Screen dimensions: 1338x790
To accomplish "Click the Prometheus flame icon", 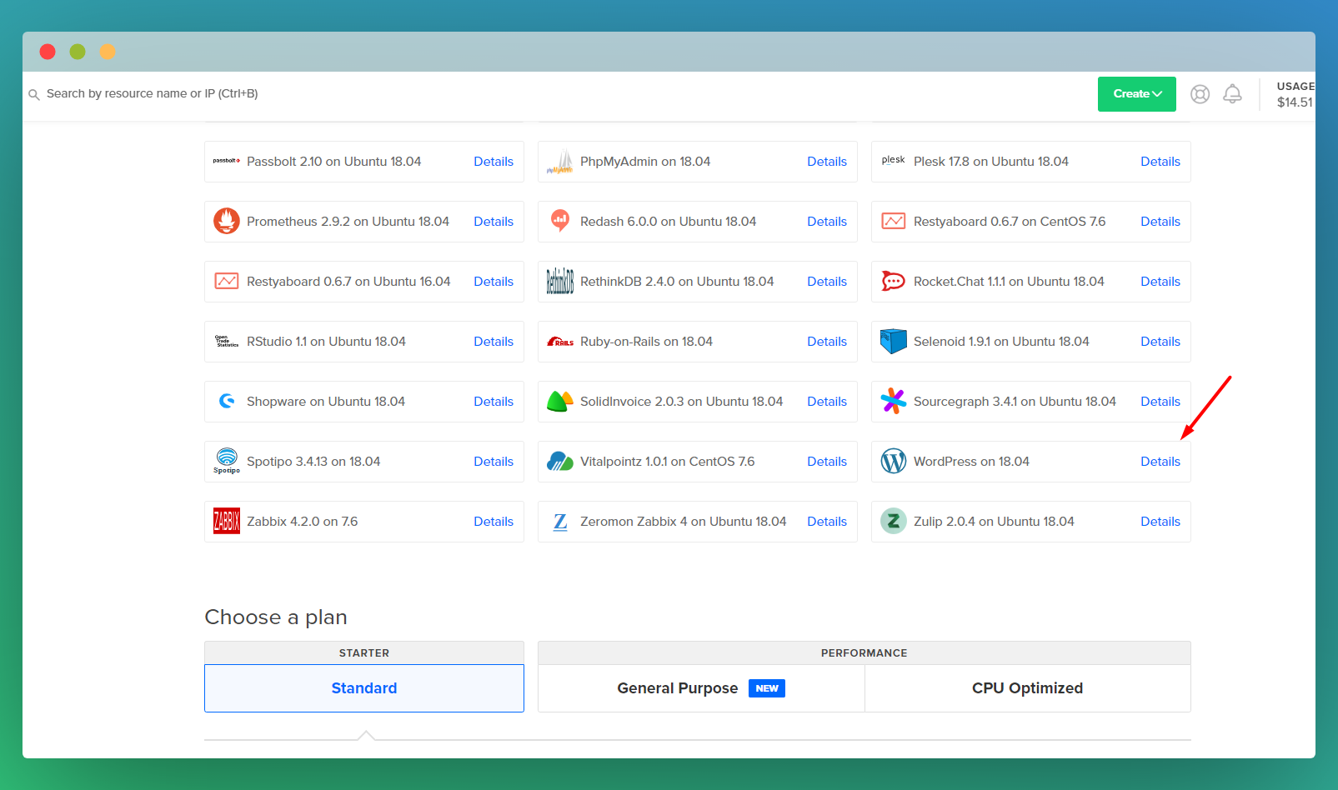I will [x=227, y=222].
